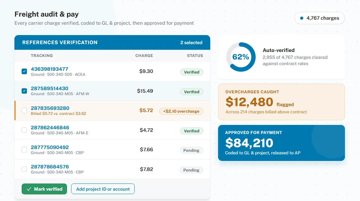Click Add project ID or account

coord(103,189)
